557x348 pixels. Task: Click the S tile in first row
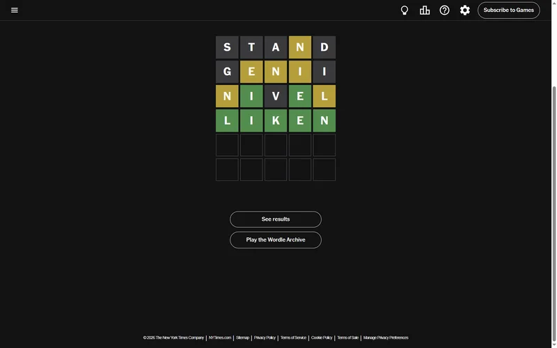tap(227, 47)
